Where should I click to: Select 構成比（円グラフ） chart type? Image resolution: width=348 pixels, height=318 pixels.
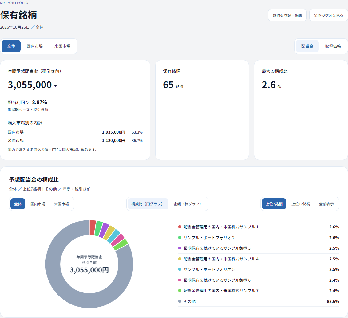pyautogui.click(x=148, y=204)
